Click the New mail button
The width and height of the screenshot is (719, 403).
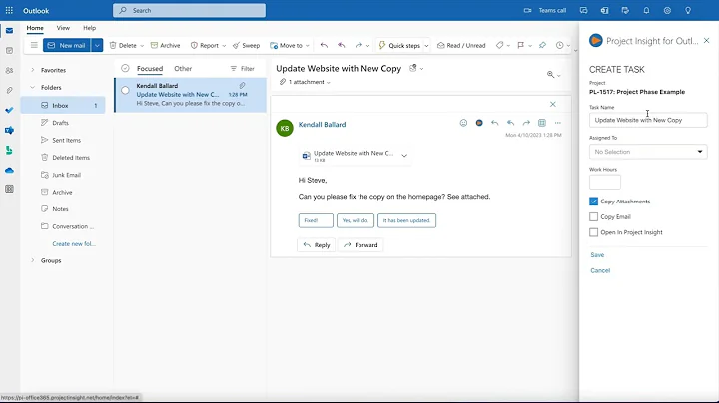[x=67, y=45]
